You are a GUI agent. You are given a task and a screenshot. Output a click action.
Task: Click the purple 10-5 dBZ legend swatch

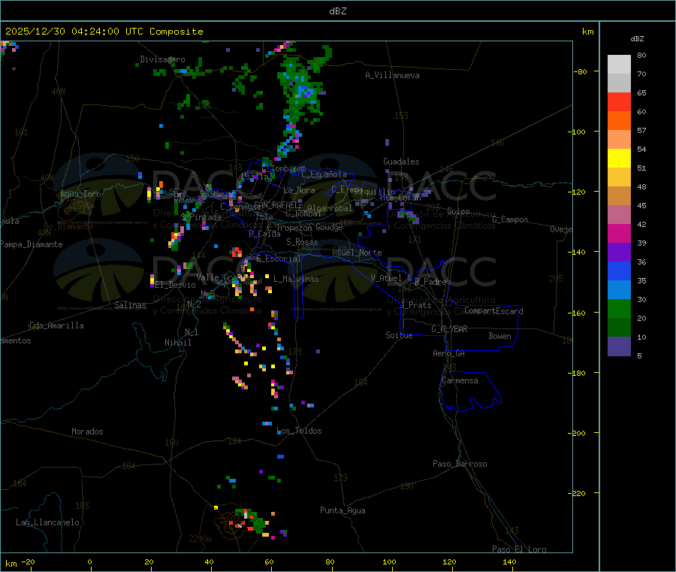[619, 347]
